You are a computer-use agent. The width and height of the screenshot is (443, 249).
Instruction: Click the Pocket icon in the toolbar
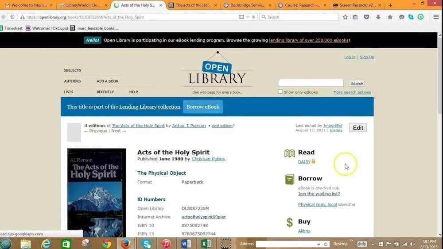tap(366, 17)
